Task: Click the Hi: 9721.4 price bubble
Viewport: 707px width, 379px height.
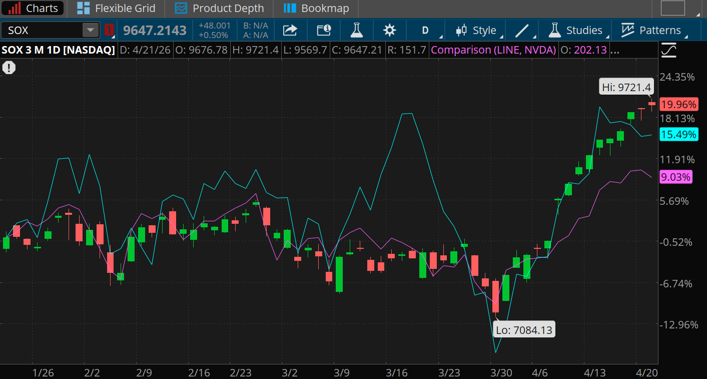Action: (x=626, y=86)
